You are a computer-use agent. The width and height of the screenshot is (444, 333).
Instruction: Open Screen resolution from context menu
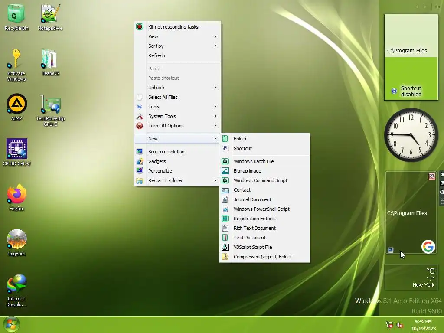(177, 152)
